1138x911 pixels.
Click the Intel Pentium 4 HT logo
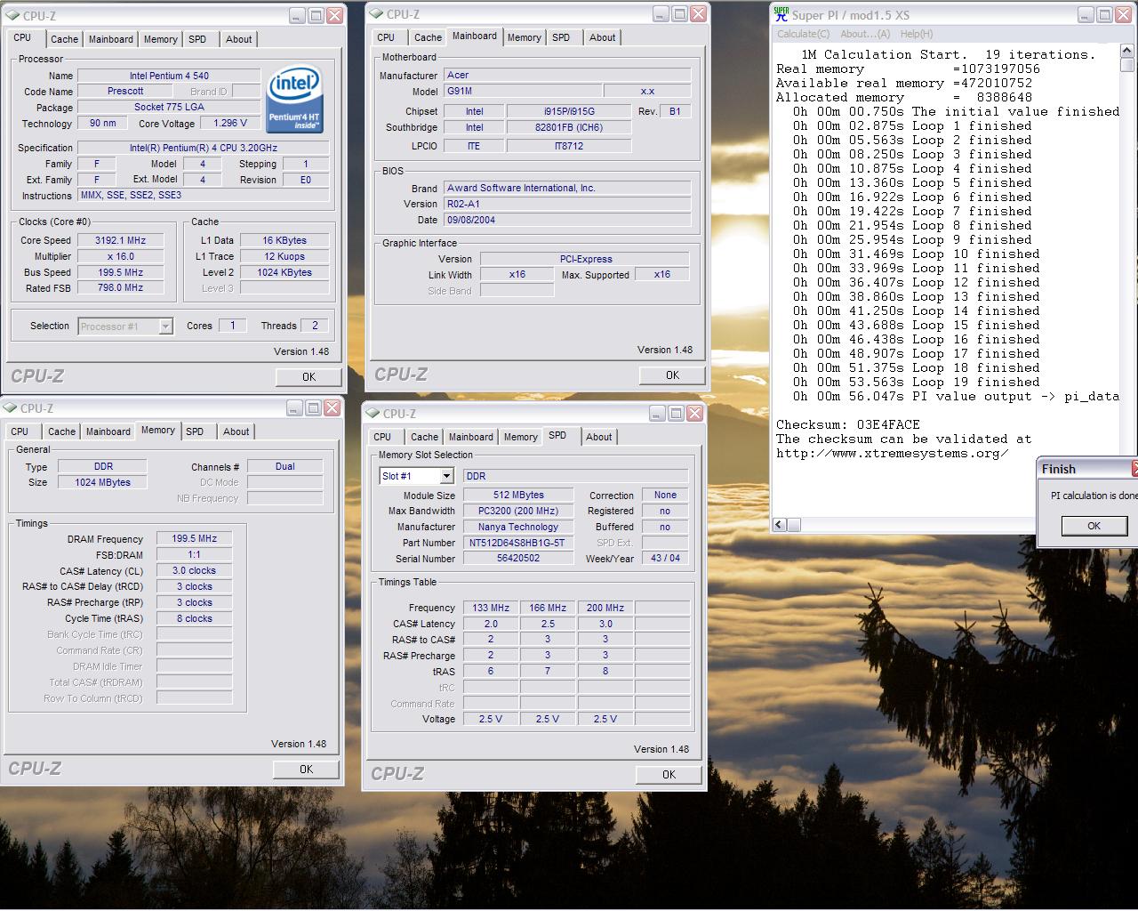click(x=294, y=98)
